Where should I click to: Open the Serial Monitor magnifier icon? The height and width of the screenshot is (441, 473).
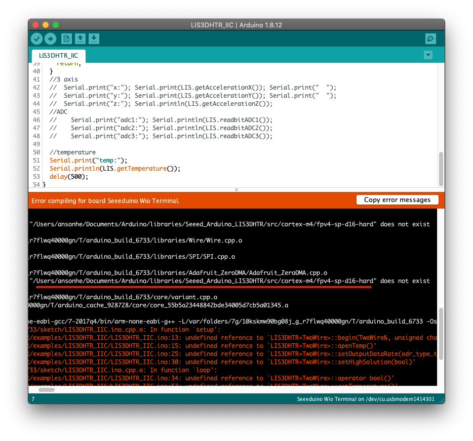click(x=430, y=38)
